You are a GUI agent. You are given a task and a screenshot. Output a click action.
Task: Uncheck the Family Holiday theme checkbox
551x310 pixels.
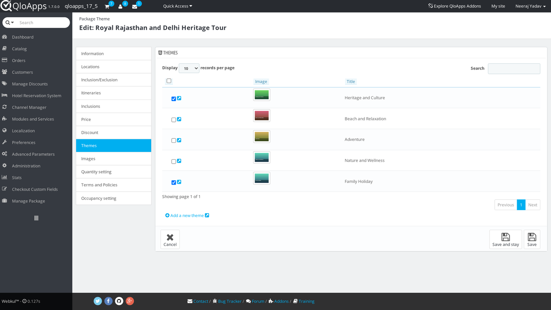174,183
